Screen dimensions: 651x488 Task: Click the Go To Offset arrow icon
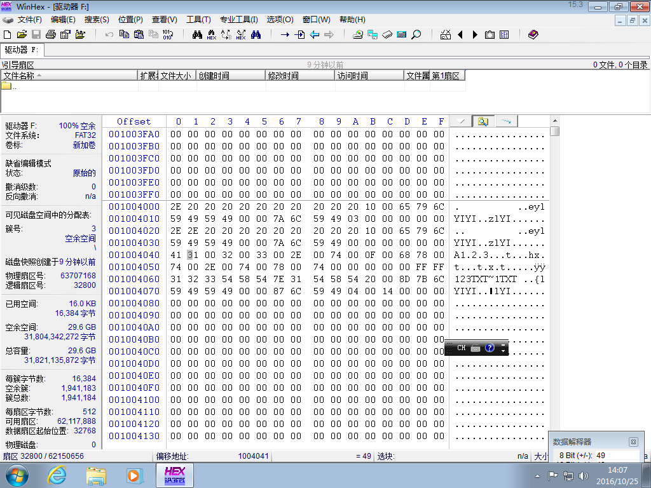tap(285, 34)
